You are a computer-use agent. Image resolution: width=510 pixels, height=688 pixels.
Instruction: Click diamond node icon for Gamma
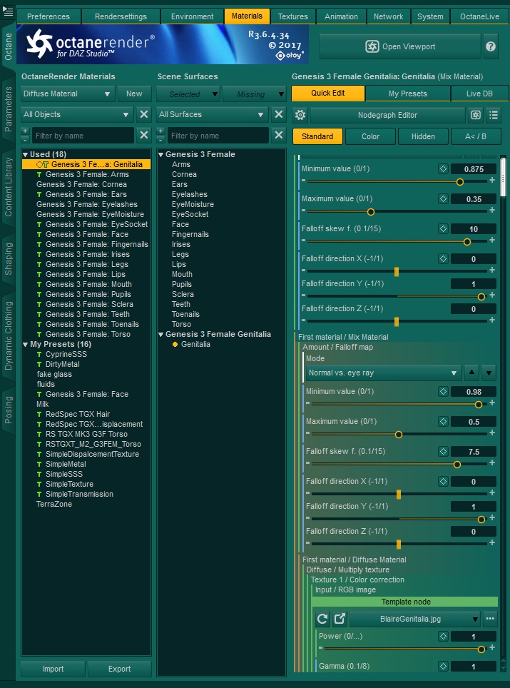(443, 666)
